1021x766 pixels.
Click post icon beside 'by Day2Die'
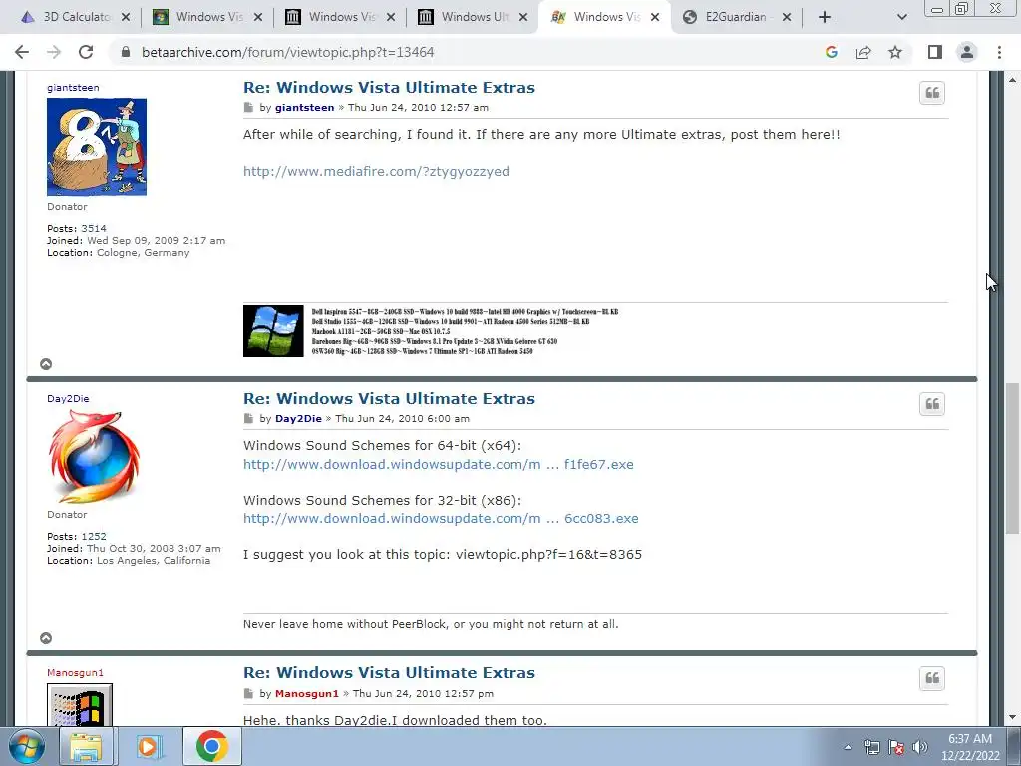248,418
